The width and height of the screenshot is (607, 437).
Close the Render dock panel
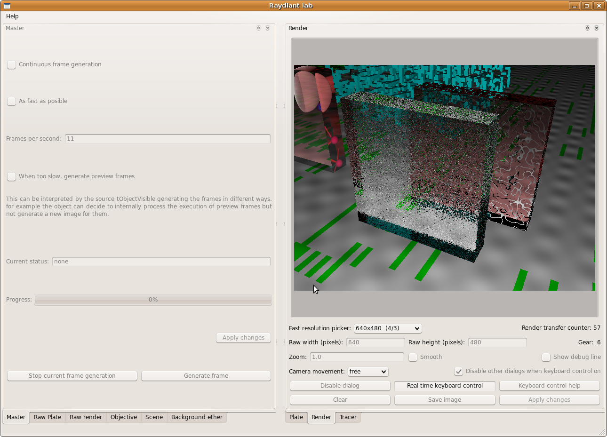[x=596, y=28]
